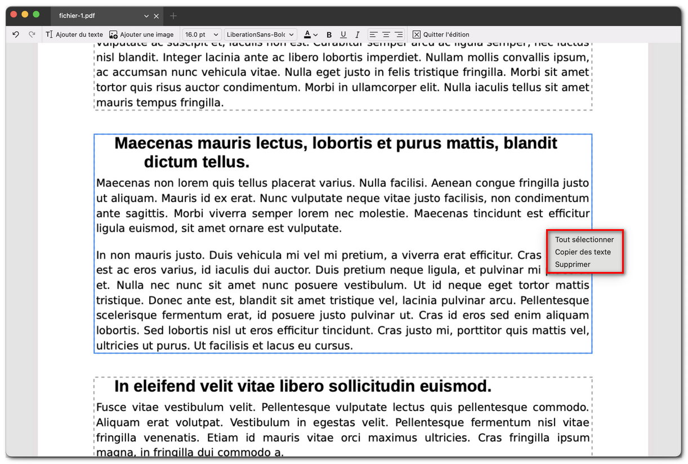Open the font size dropdown

point(200,34)
